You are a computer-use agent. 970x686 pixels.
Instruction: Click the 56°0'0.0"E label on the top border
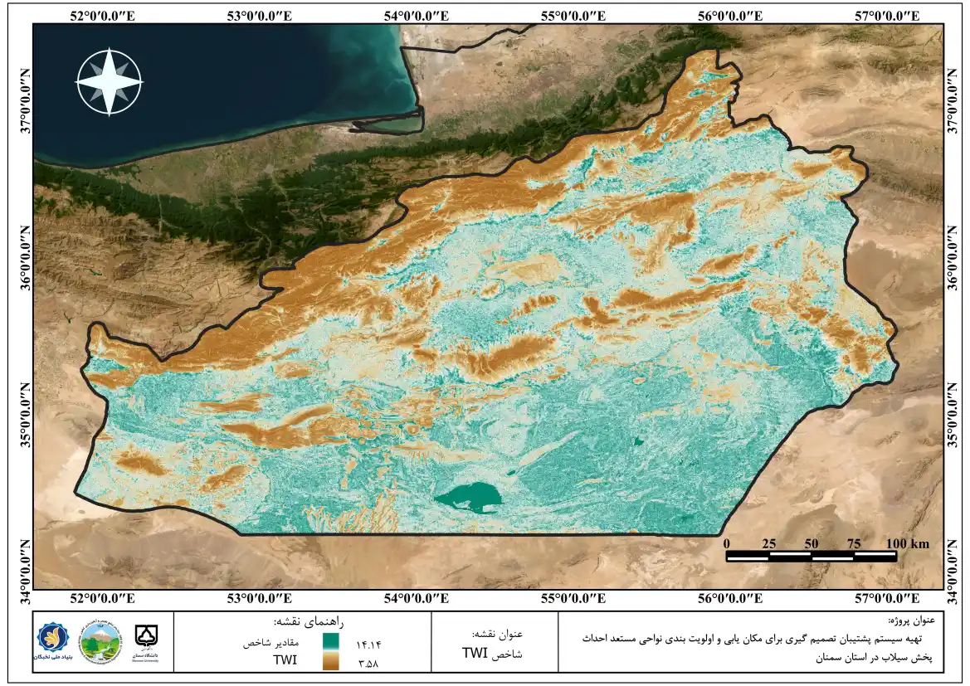[x=730, y=16]
